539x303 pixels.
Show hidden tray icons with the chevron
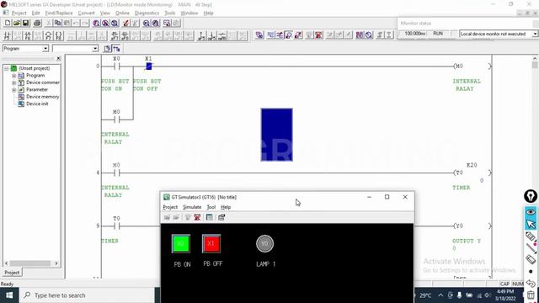tap(440, 295)
